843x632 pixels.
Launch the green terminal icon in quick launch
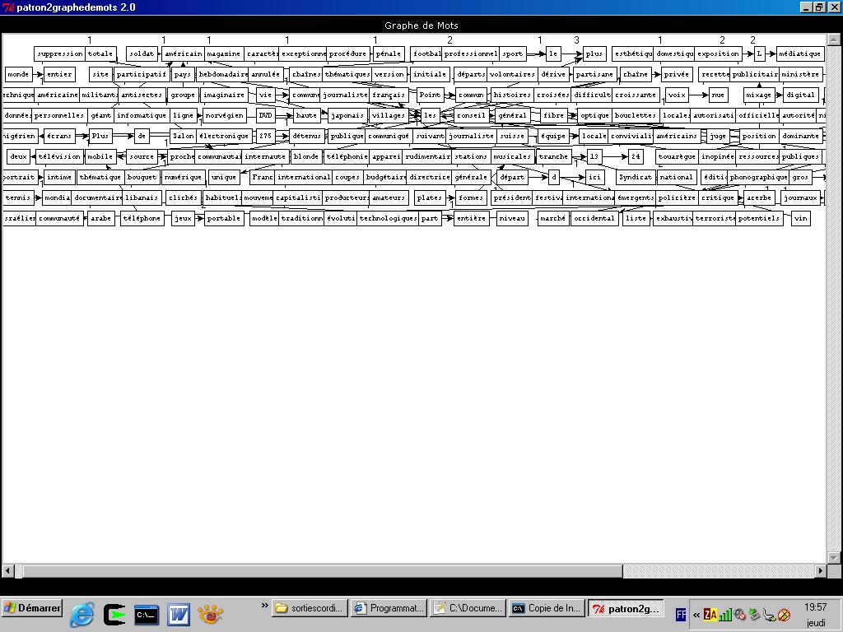pyautogui.click(x=114, y=614)
